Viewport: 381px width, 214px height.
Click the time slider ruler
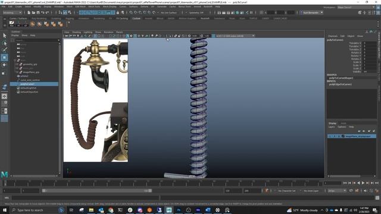click(163, 183)
